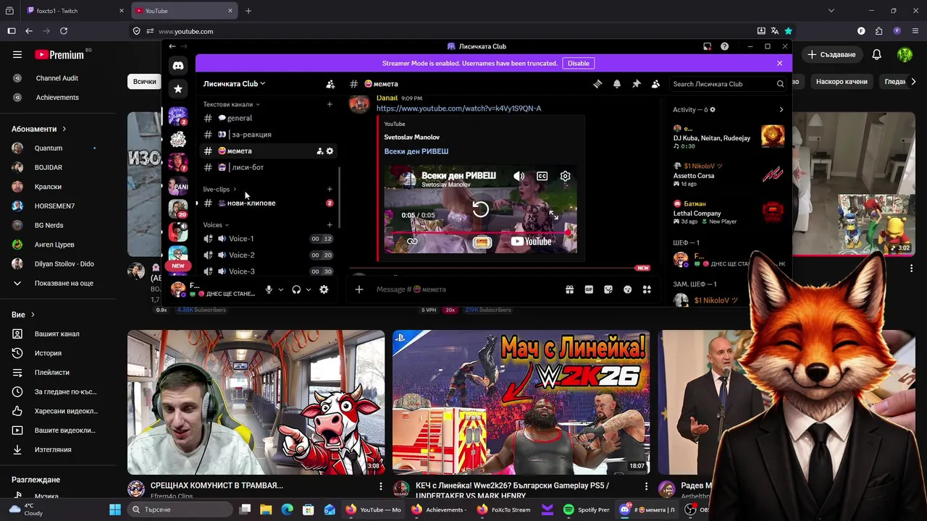Open apps launcher icon in message bar
The height and width of the screenshot is (521, 927).
(647, 289)
